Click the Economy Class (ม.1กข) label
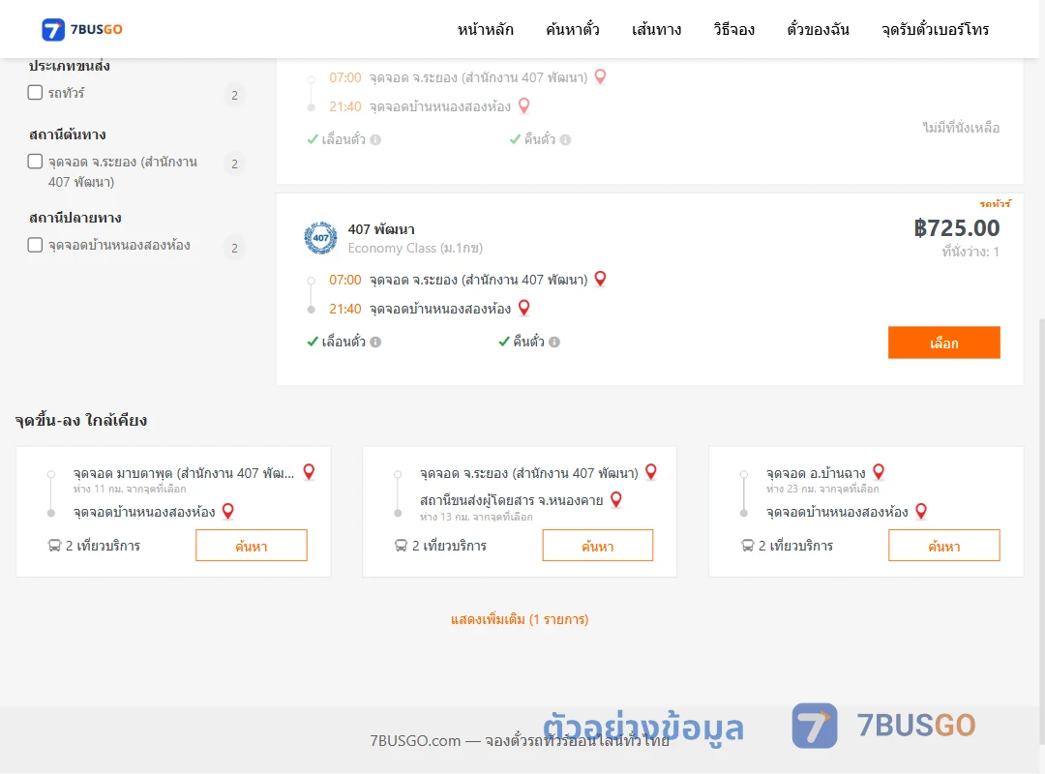This screenshot has height=774, width=1045. pyautogui.click(x=415, y=248)
